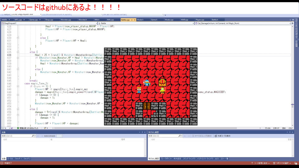Click the search magnifier in the 自動 panel
Screen dimensions: 299x168
click(x=33, y=136)
